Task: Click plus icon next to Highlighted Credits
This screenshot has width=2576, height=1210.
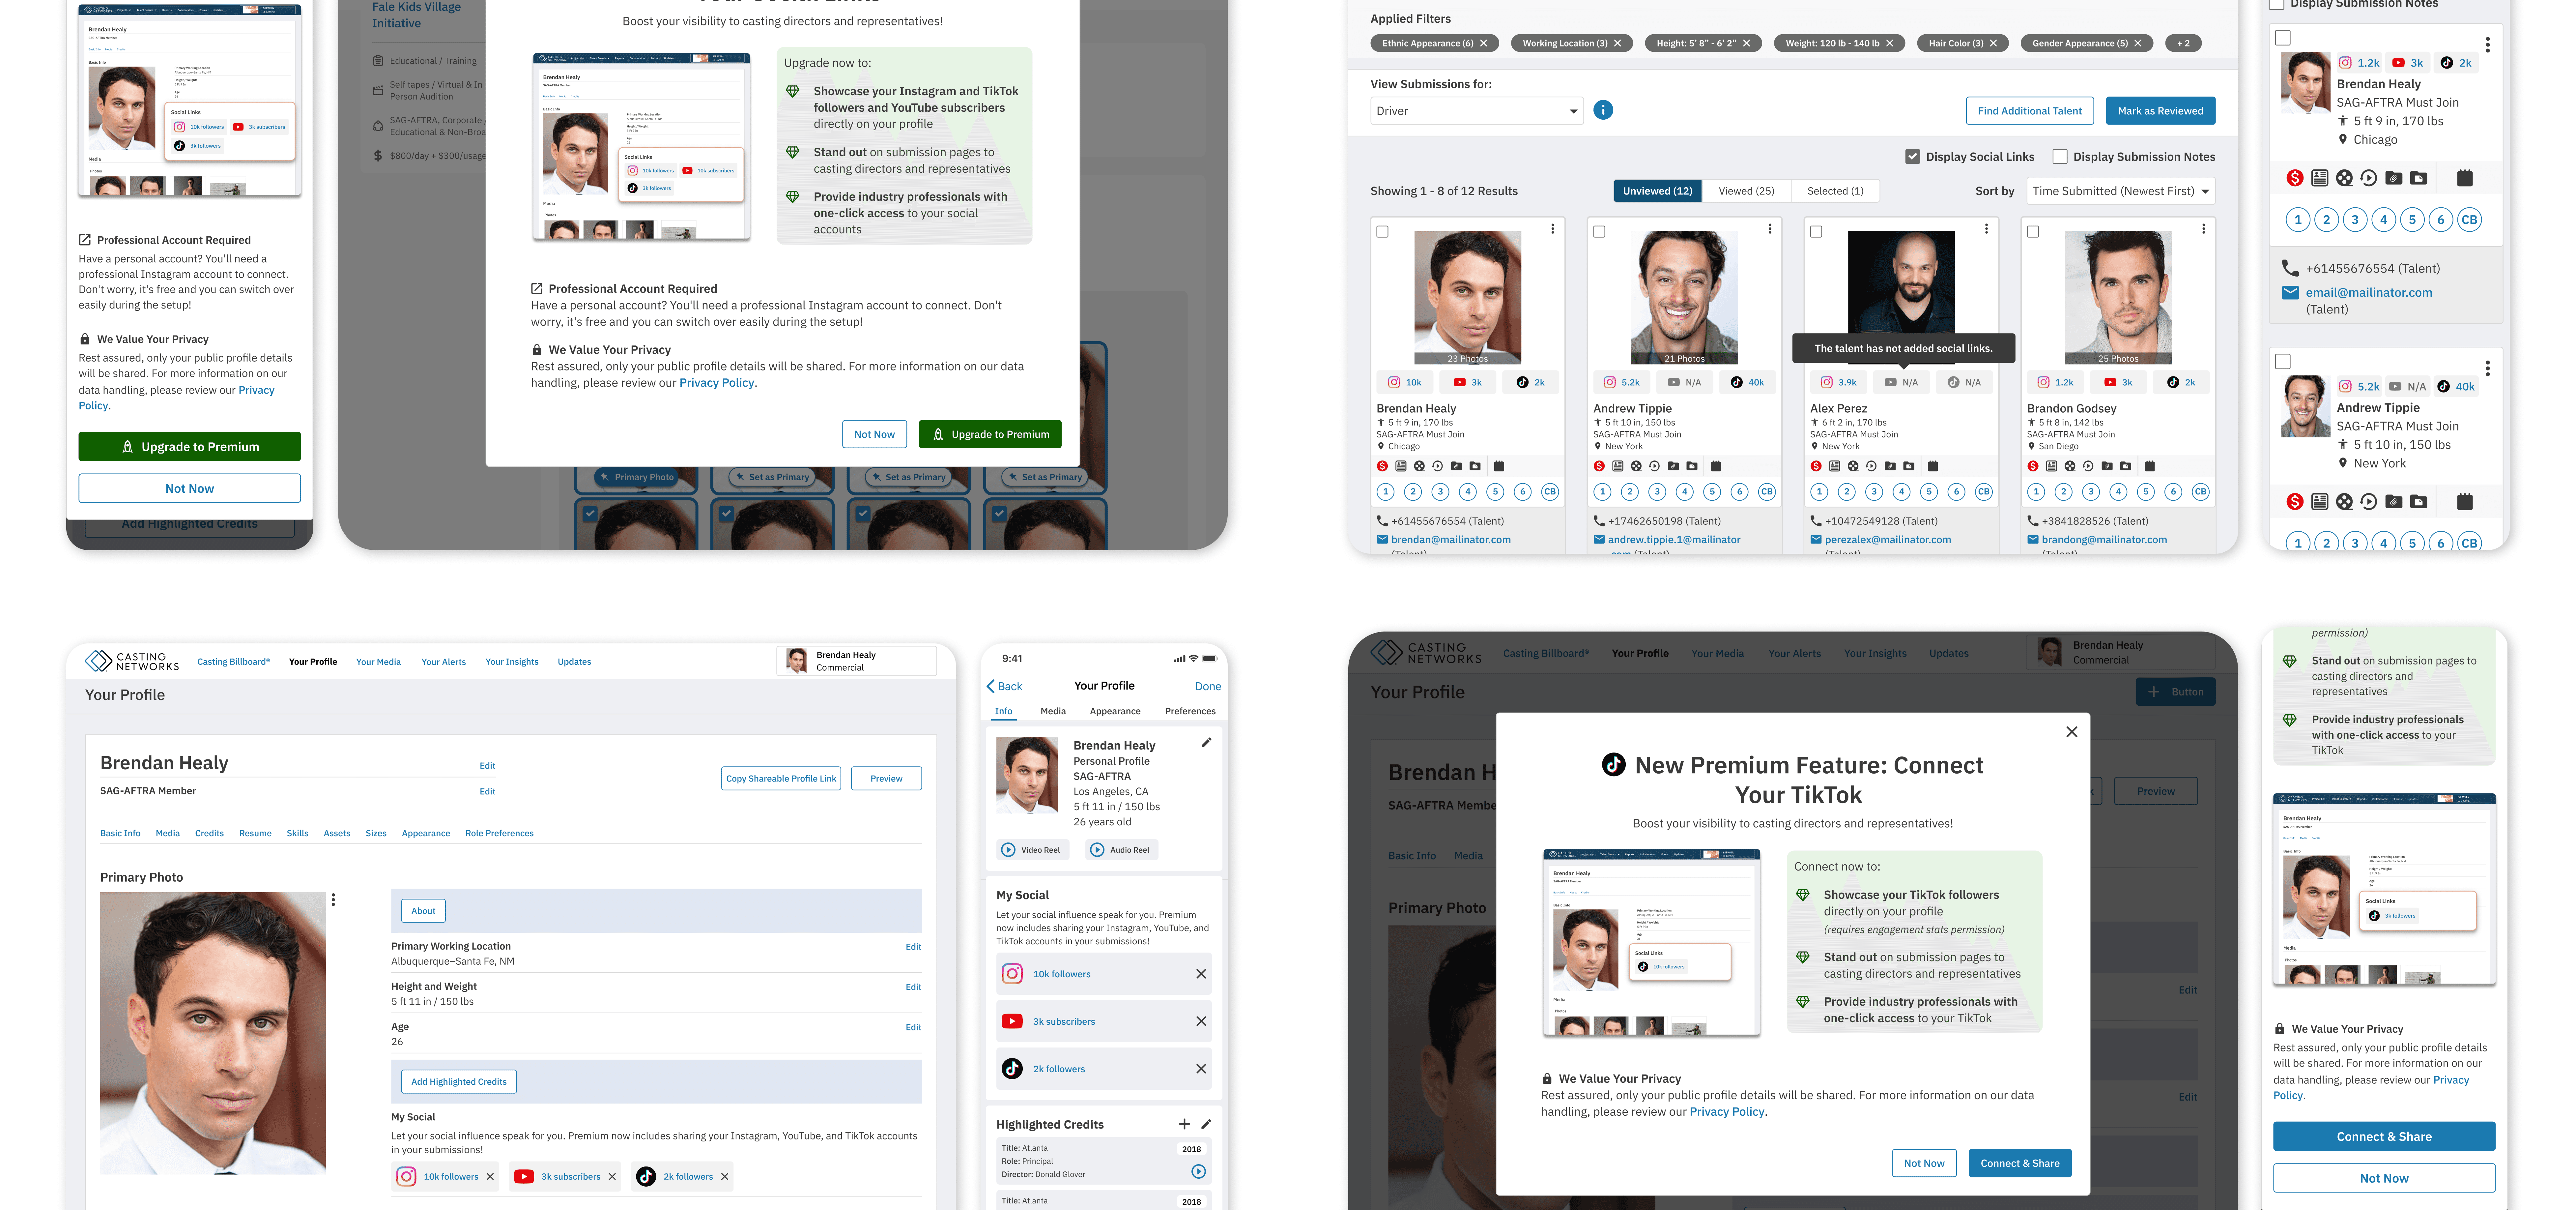Action: (1184, 1124)
